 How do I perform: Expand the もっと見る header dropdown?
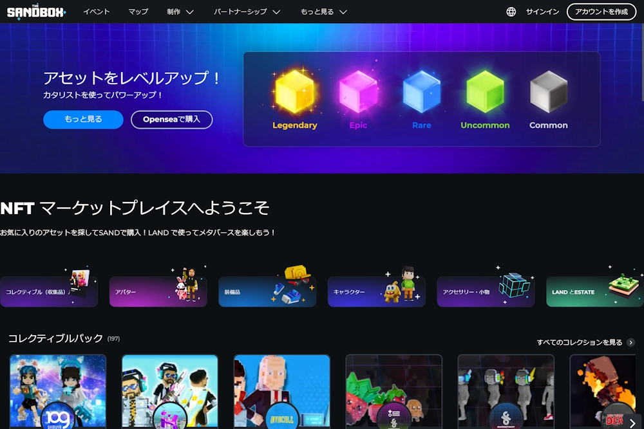pyautogui.click(x=323, y=12)
